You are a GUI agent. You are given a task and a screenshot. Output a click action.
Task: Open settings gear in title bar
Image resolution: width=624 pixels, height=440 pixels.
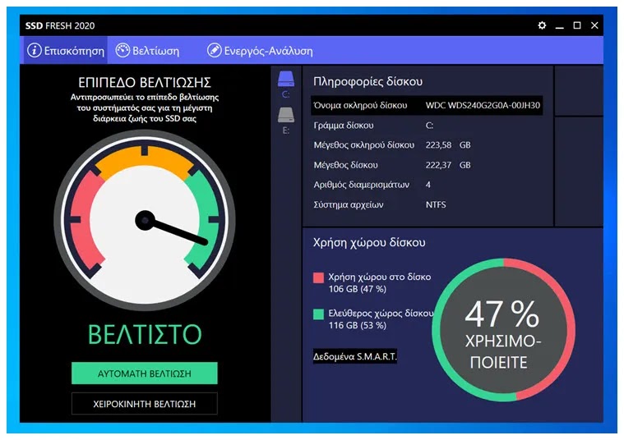point(542,25)
